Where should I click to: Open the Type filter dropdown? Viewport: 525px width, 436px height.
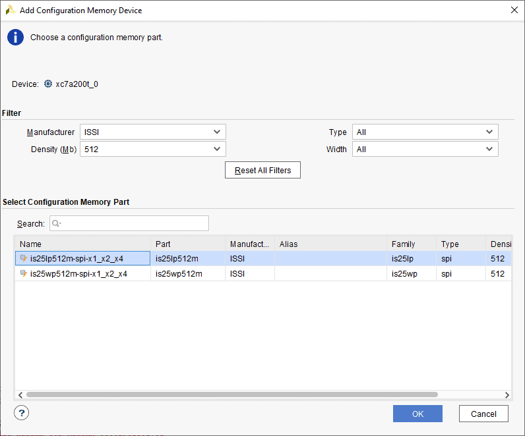(425, 132)
